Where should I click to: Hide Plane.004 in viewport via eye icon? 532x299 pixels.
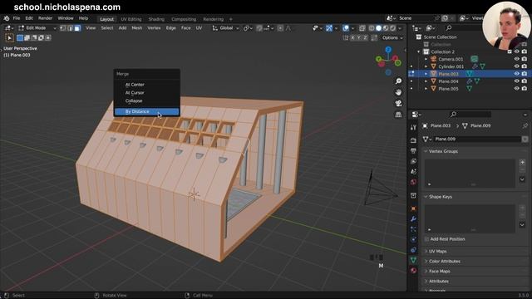coord(517,81)
